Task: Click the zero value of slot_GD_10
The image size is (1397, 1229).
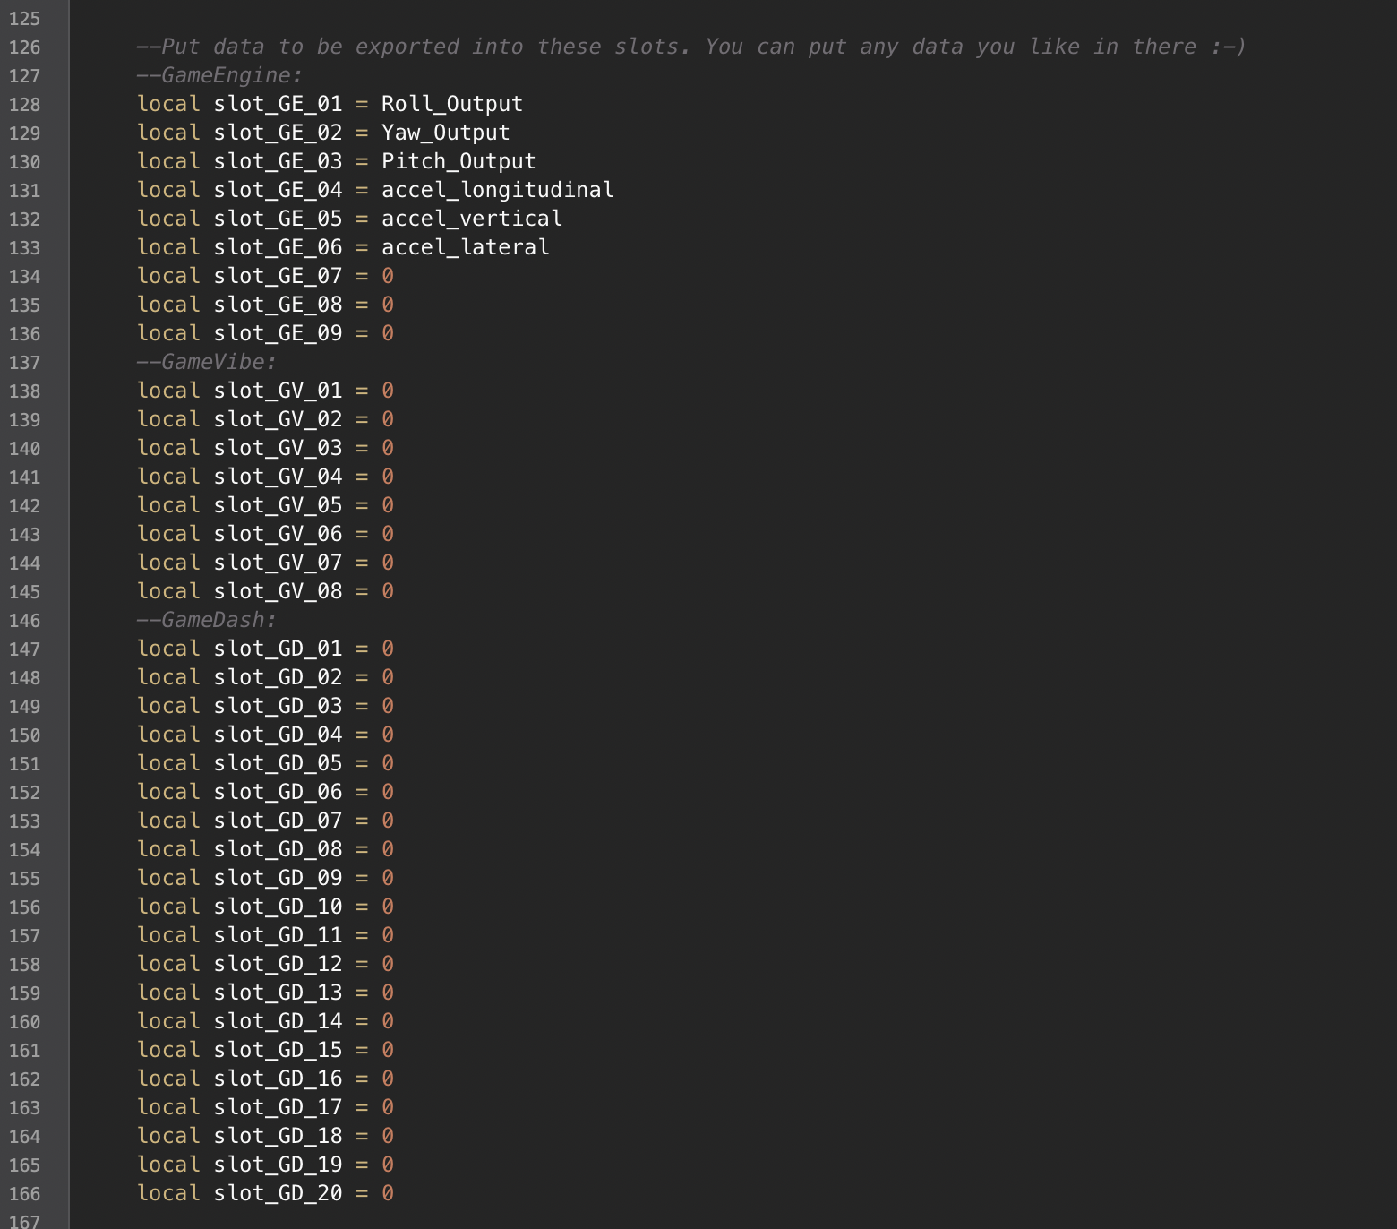Action: [388, 907]
